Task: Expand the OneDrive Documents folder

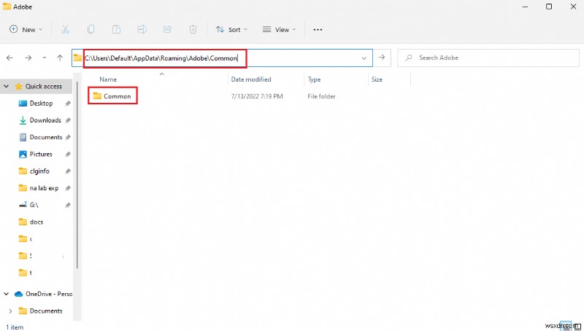Action: point(10,311)
